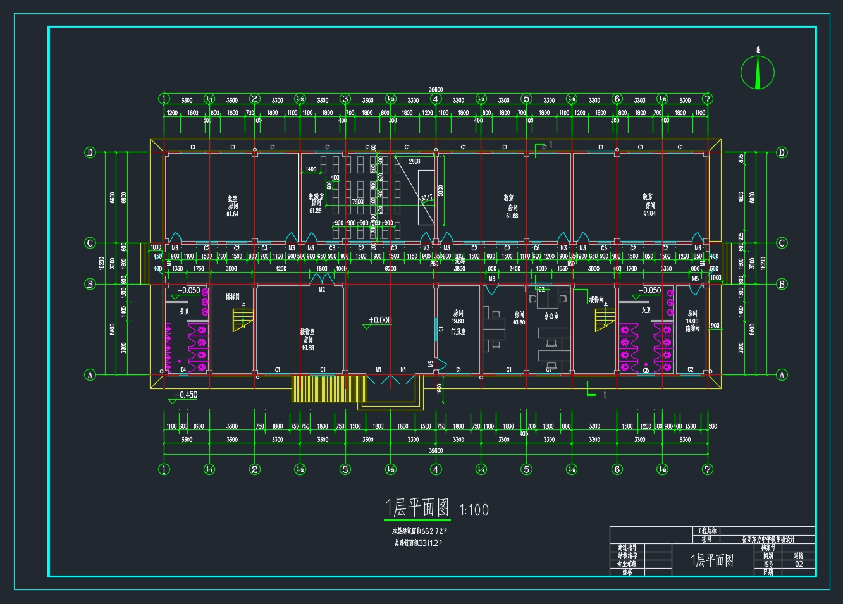Screen dimensions: 843x604
Task: Select project name 岳阳东方中学教学楼设计 in title block
Action: (x=767, y=538)
